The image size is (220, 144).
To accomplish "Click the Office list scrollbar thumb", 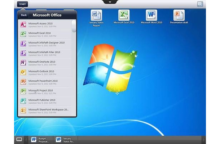I will click(74, 26).
